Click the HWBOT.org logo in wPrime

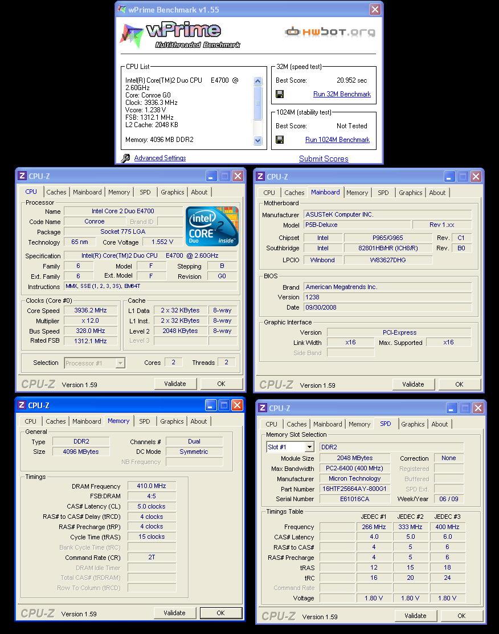330,31
